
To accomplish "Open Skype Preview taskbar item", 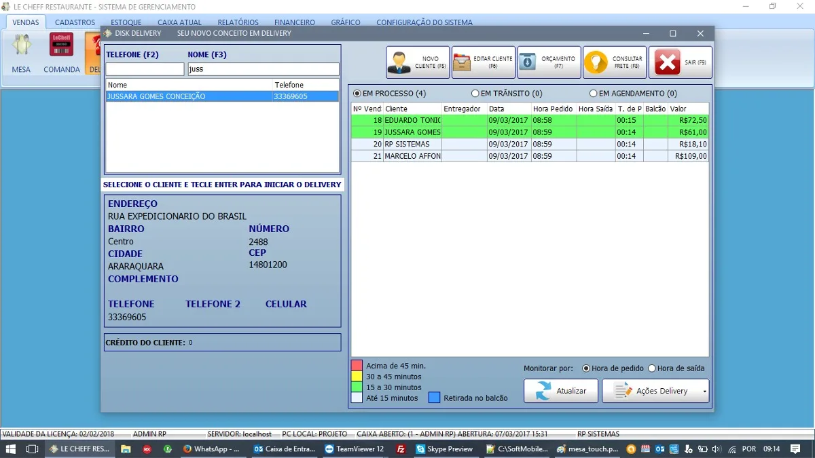I will (x=445, y=449).
